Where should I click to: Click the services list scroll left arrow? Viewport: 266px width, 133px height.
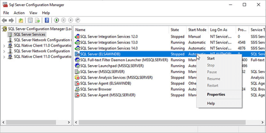pos(76,122)
